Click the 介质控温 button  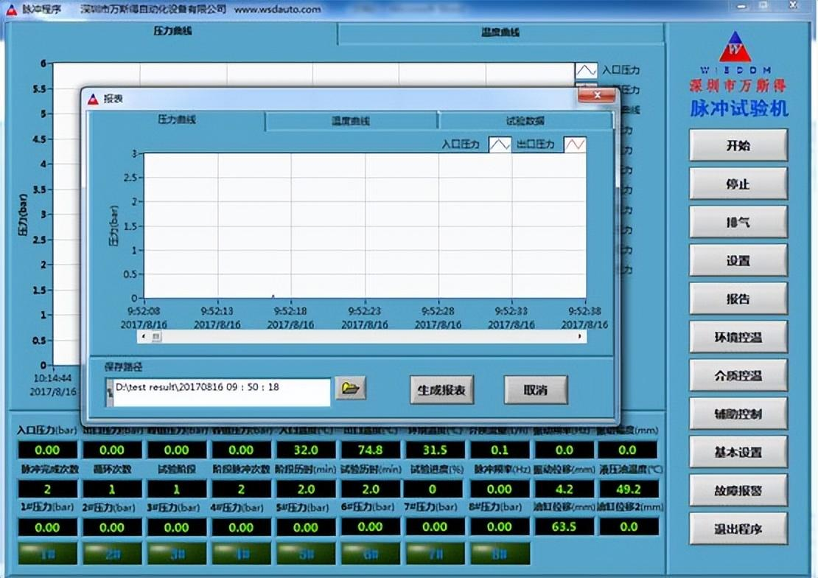pyautogui.click(x=738, y=375)
